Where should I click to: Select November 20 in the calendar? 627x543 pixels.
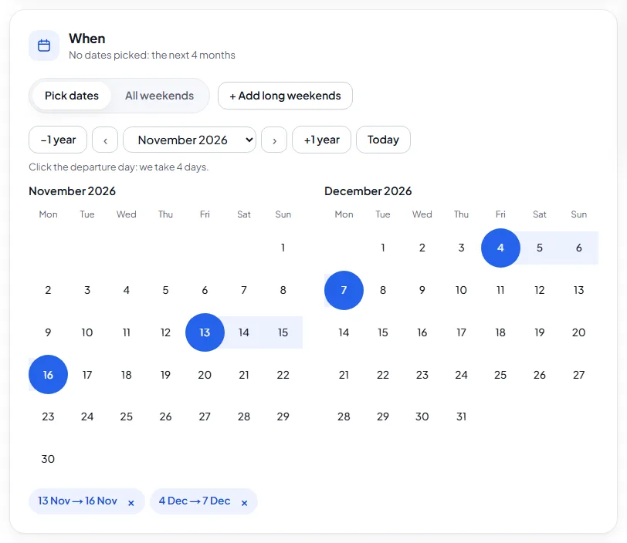205,375
